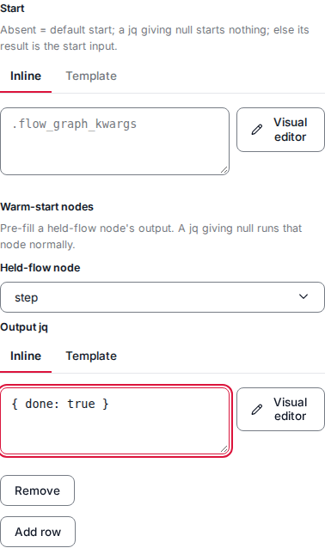Focus the Output jq textarea with { done: true }
The image size is (325, 548).
(114, 421)
